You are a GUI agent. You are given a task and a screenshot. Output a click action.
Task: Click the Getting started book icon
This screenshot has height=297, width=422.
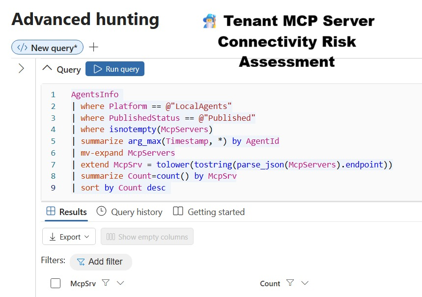tap(178, 211)
